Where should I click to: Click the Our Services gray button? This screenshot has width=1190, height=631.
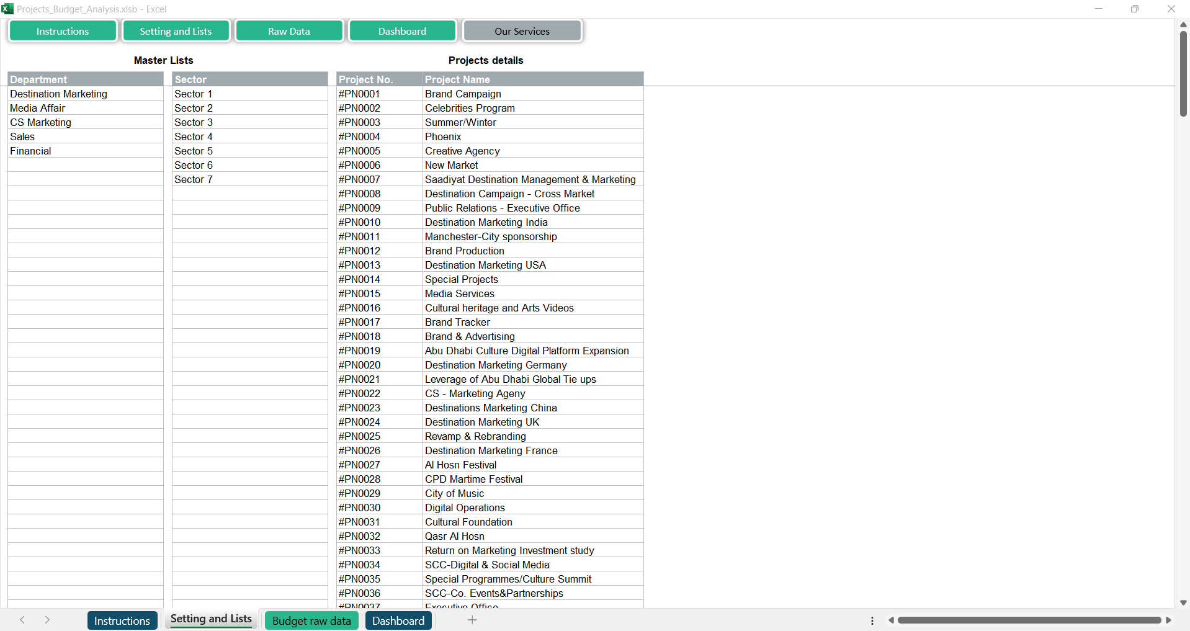(522, 31)
